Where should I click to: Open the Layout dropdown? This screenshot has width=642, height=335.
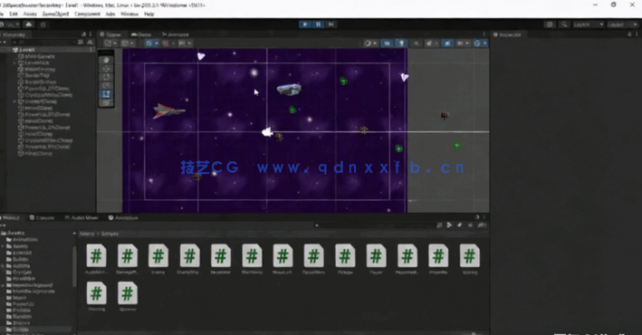click(622, 24)
